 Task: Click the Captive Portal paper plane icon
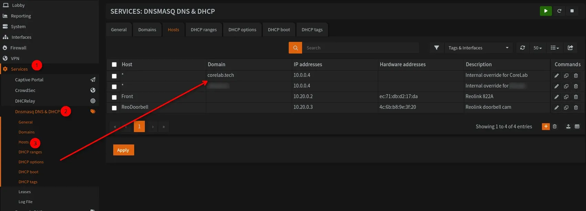pyautogui.click(x=93, y=80)
